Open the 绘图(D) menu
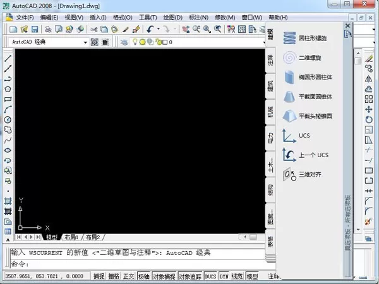Viewport: 379px width, 284px height. (172, 18)
